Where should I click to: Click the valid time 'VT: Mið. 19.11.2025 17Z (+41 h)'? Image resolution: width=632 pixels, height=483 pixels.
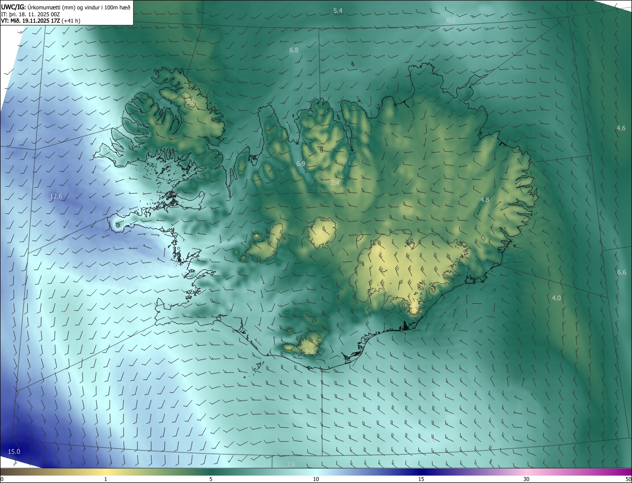click(41, 21)
